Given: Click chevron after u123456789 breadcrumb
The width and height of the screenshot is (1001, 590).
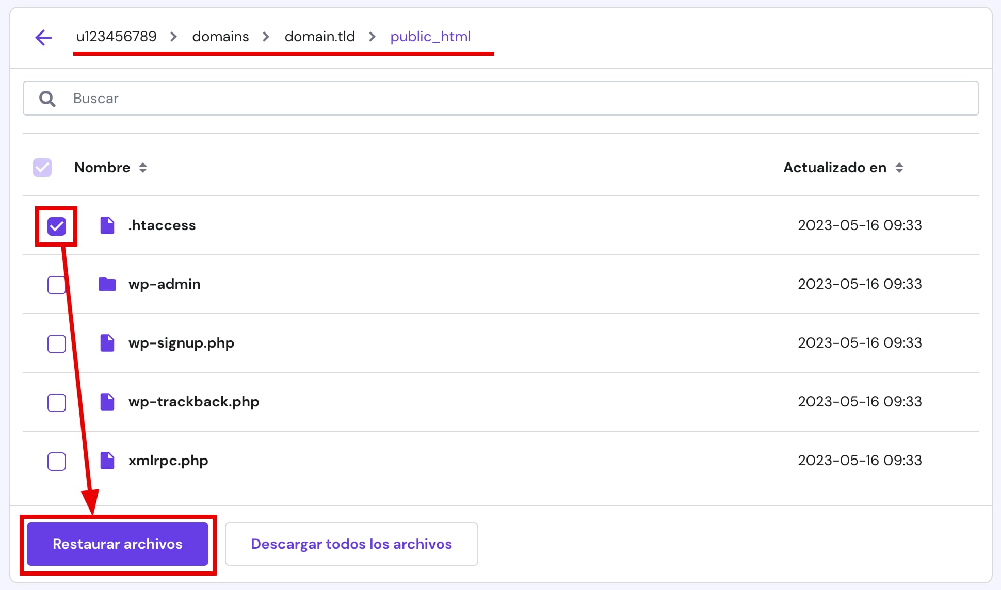Looking at the screenshot, I should 174,37.
